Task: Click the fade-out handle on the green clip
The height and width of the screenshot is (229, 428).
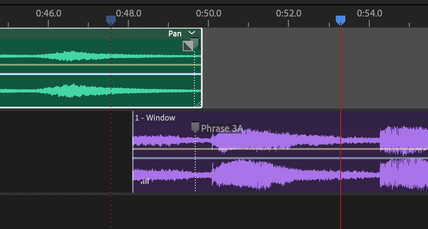Action: 188,46
